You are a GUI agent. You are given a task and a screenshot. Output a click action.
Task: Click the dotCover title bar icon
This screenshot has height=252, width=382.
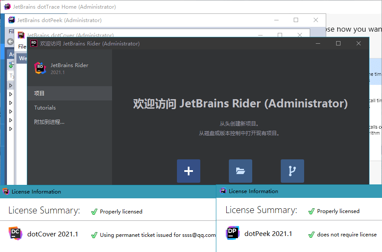pos(21,35)
